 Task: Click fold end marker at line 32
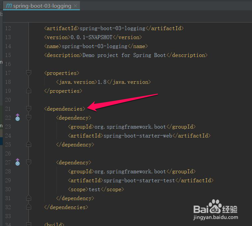point(29,207)
